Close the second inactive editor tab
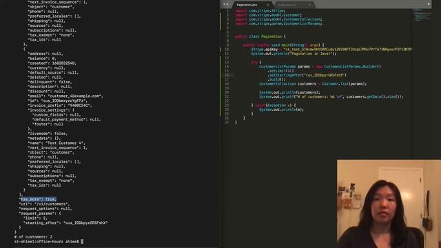441x248 pixels. 309,5
